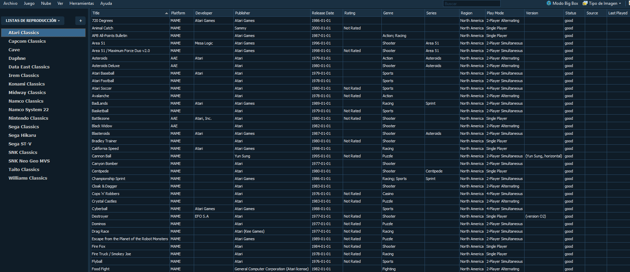Image resolution: width=630 pixels, height=272 pixels.
Task: Open the Archivo menu
Action: click(x=10, y=3)
